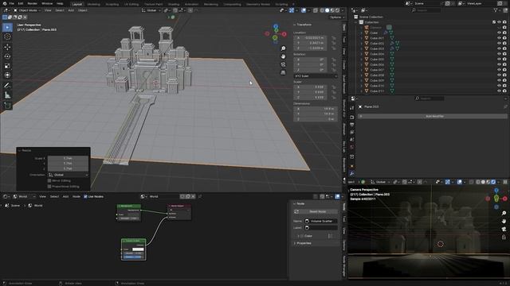Adjust the Location Z value field
This screenshot has width=510, height=286.
tap(311, 48)
